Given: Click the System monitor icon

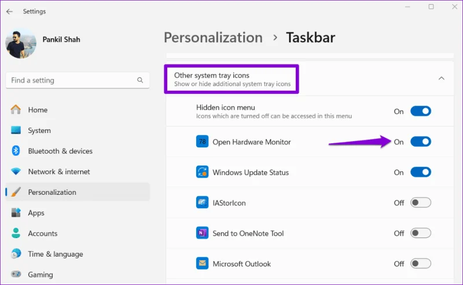Looking at the screenshot, I should coord(16,130).
